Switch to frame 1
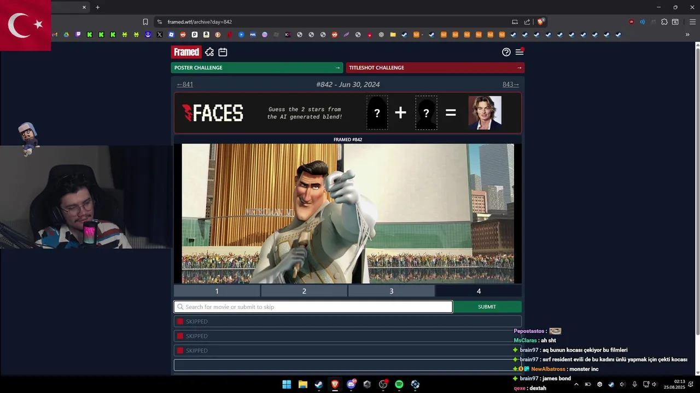The image size is (700, 393). tap(217, 291)
